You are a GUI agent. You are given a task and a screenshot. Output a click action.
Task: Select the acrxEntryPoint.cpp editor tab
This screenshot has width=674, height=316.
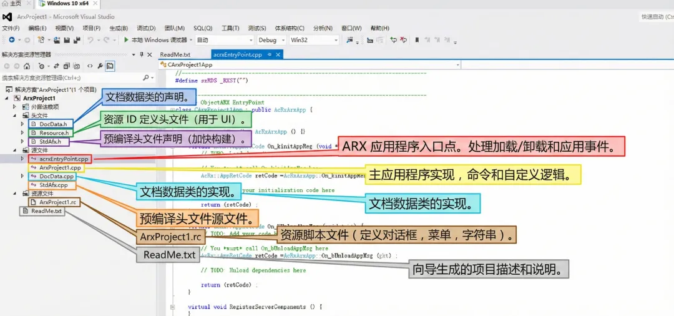coord(237,54)
